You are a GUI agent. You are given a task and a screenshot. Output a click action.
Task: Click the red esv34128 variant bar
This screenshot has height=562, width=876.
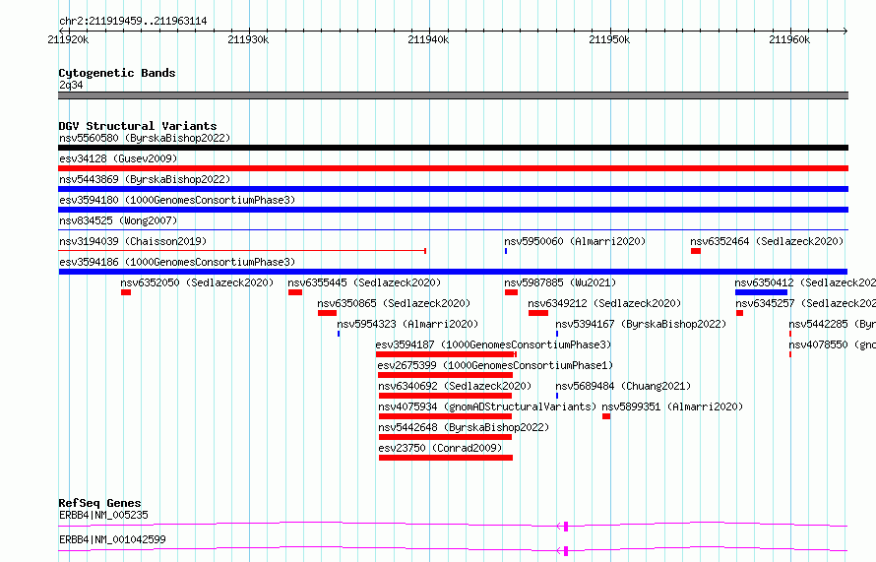click(x=453, y=168)
